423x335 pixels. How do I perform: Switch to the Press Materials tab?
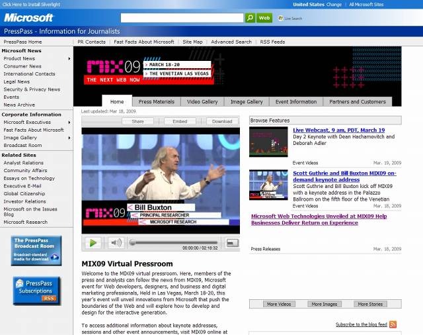point(157,101)
